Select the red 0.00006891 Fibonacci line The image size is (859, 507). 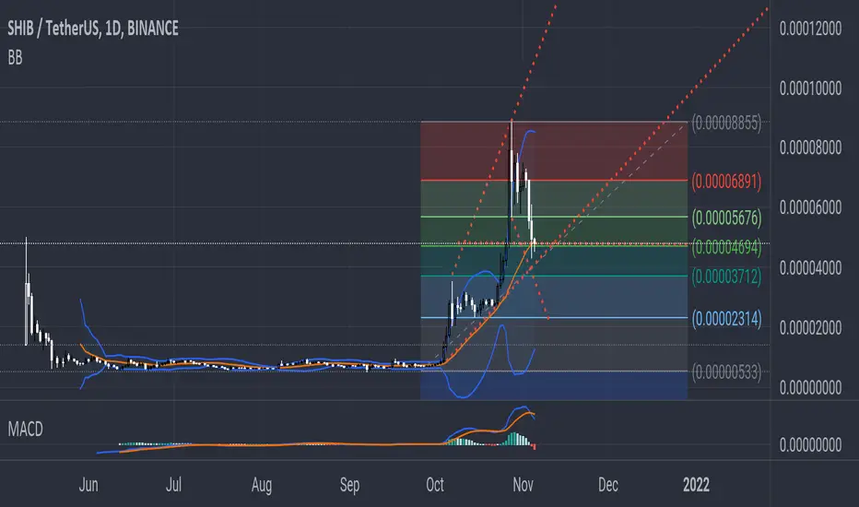(x=554, y=180)
